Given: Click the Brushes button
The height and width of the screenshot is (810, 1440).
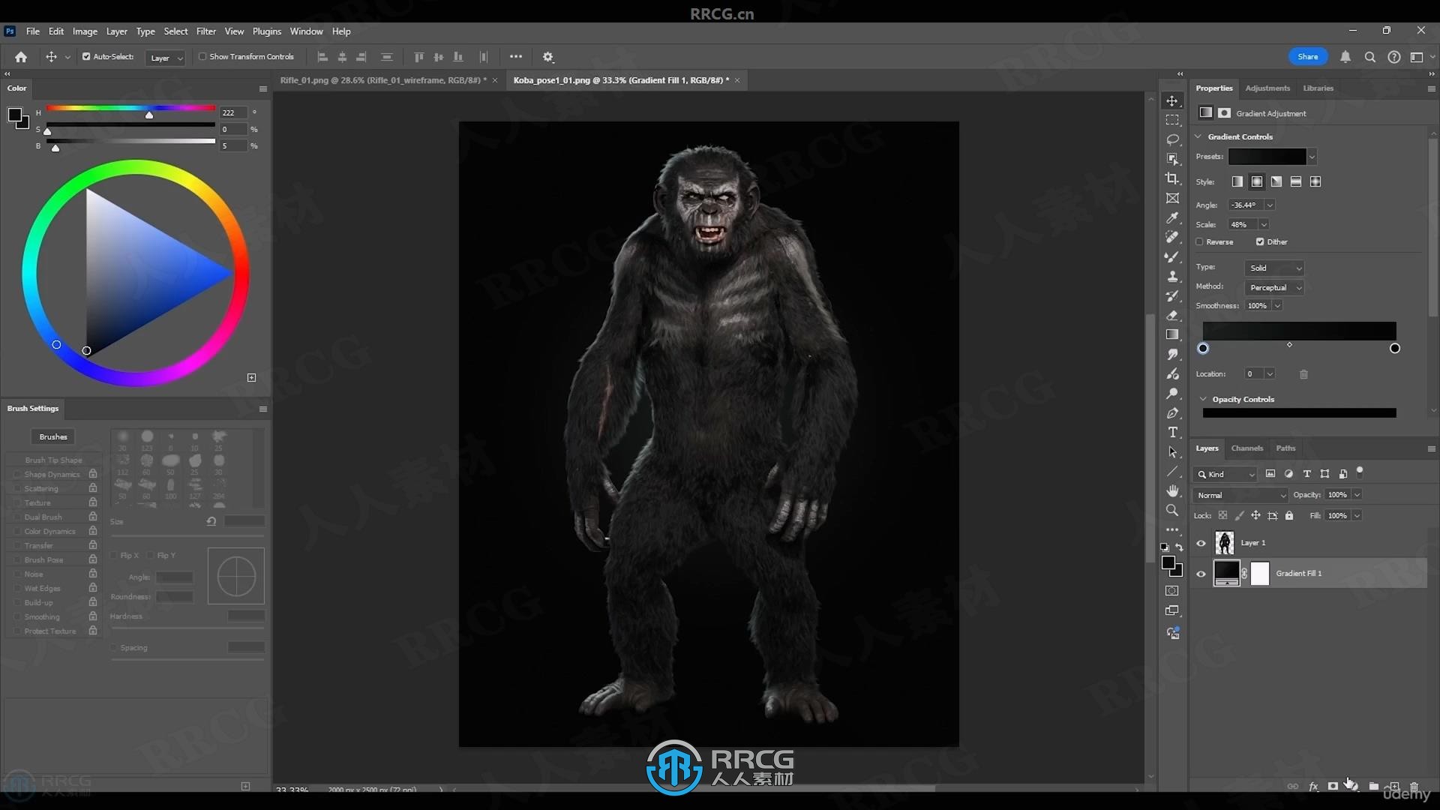Looking at the screenshot, I should point(53,436).
